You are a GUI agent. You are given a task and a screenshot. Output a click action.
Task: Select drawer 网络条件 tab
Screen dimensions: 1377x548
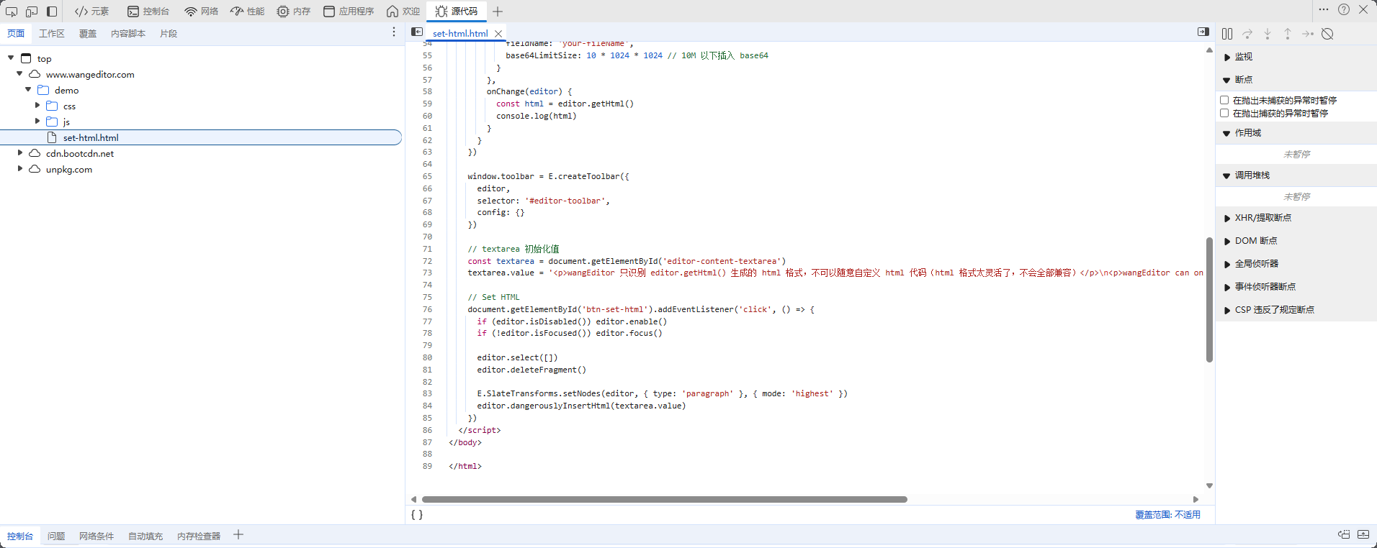point(97,536)
